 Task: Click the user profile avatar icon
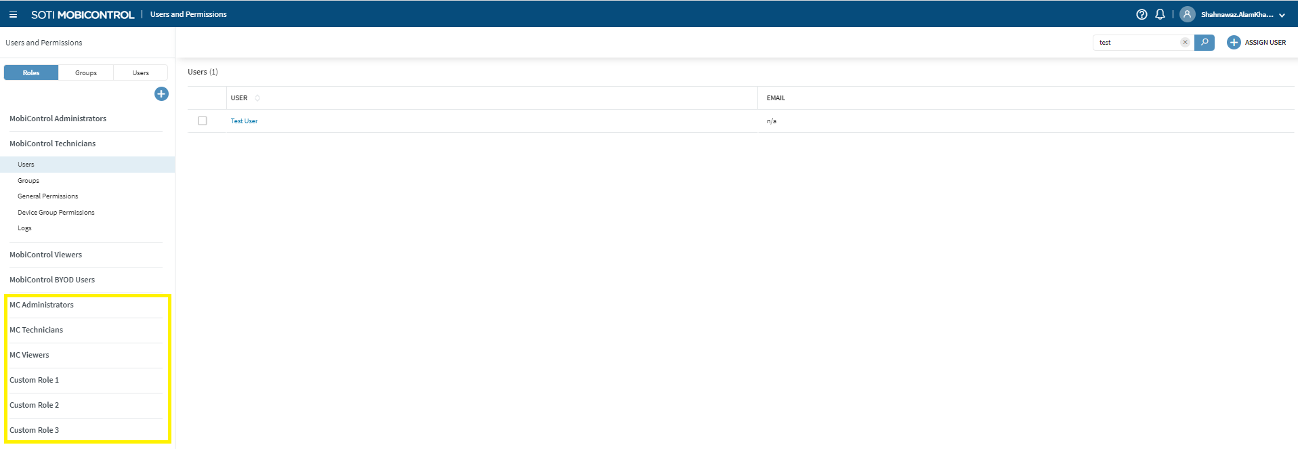point(1187,14)
